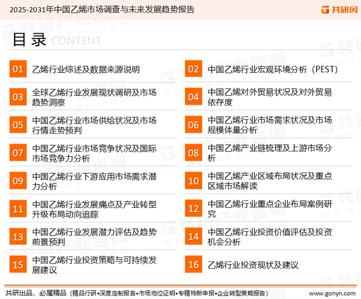This screenshot has height=299, width=361.
Task: Click the orange 06 chapter number box
Action: pyautogui.click(x=193, y=125)
